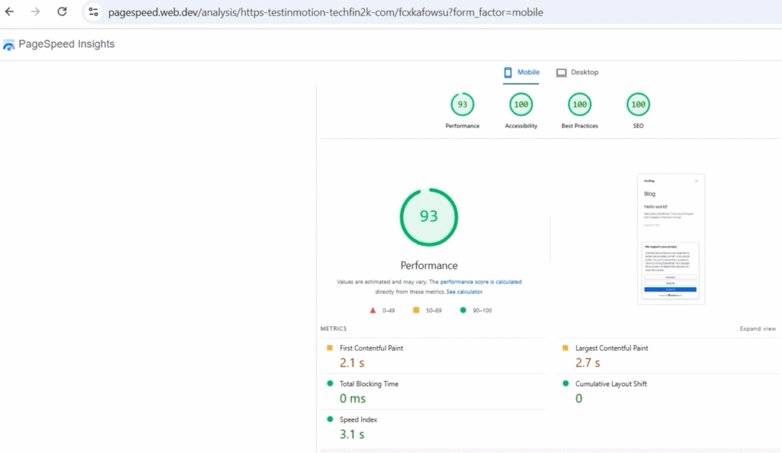Click the green circle 90–100 legend icon
The height and width of the screenshot is (453, 782).
click(463, 310)
